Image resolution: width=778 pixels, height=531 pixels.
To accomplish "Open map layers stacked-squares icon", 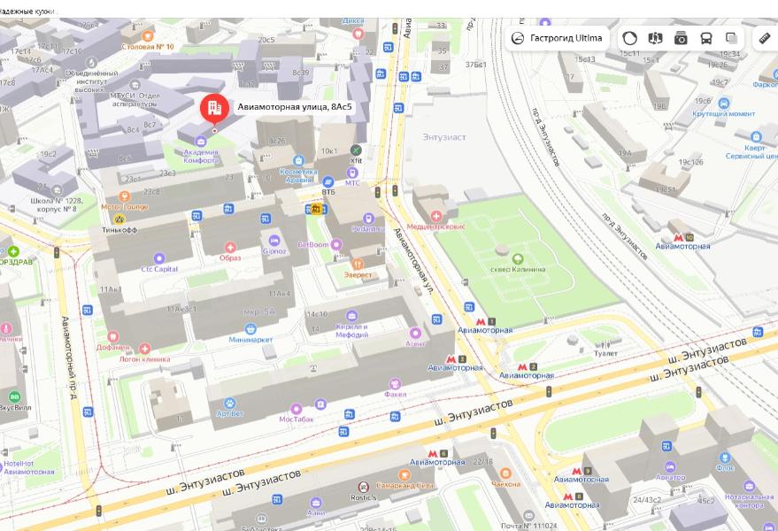I will pyautogui.click(x=731, y=38).
